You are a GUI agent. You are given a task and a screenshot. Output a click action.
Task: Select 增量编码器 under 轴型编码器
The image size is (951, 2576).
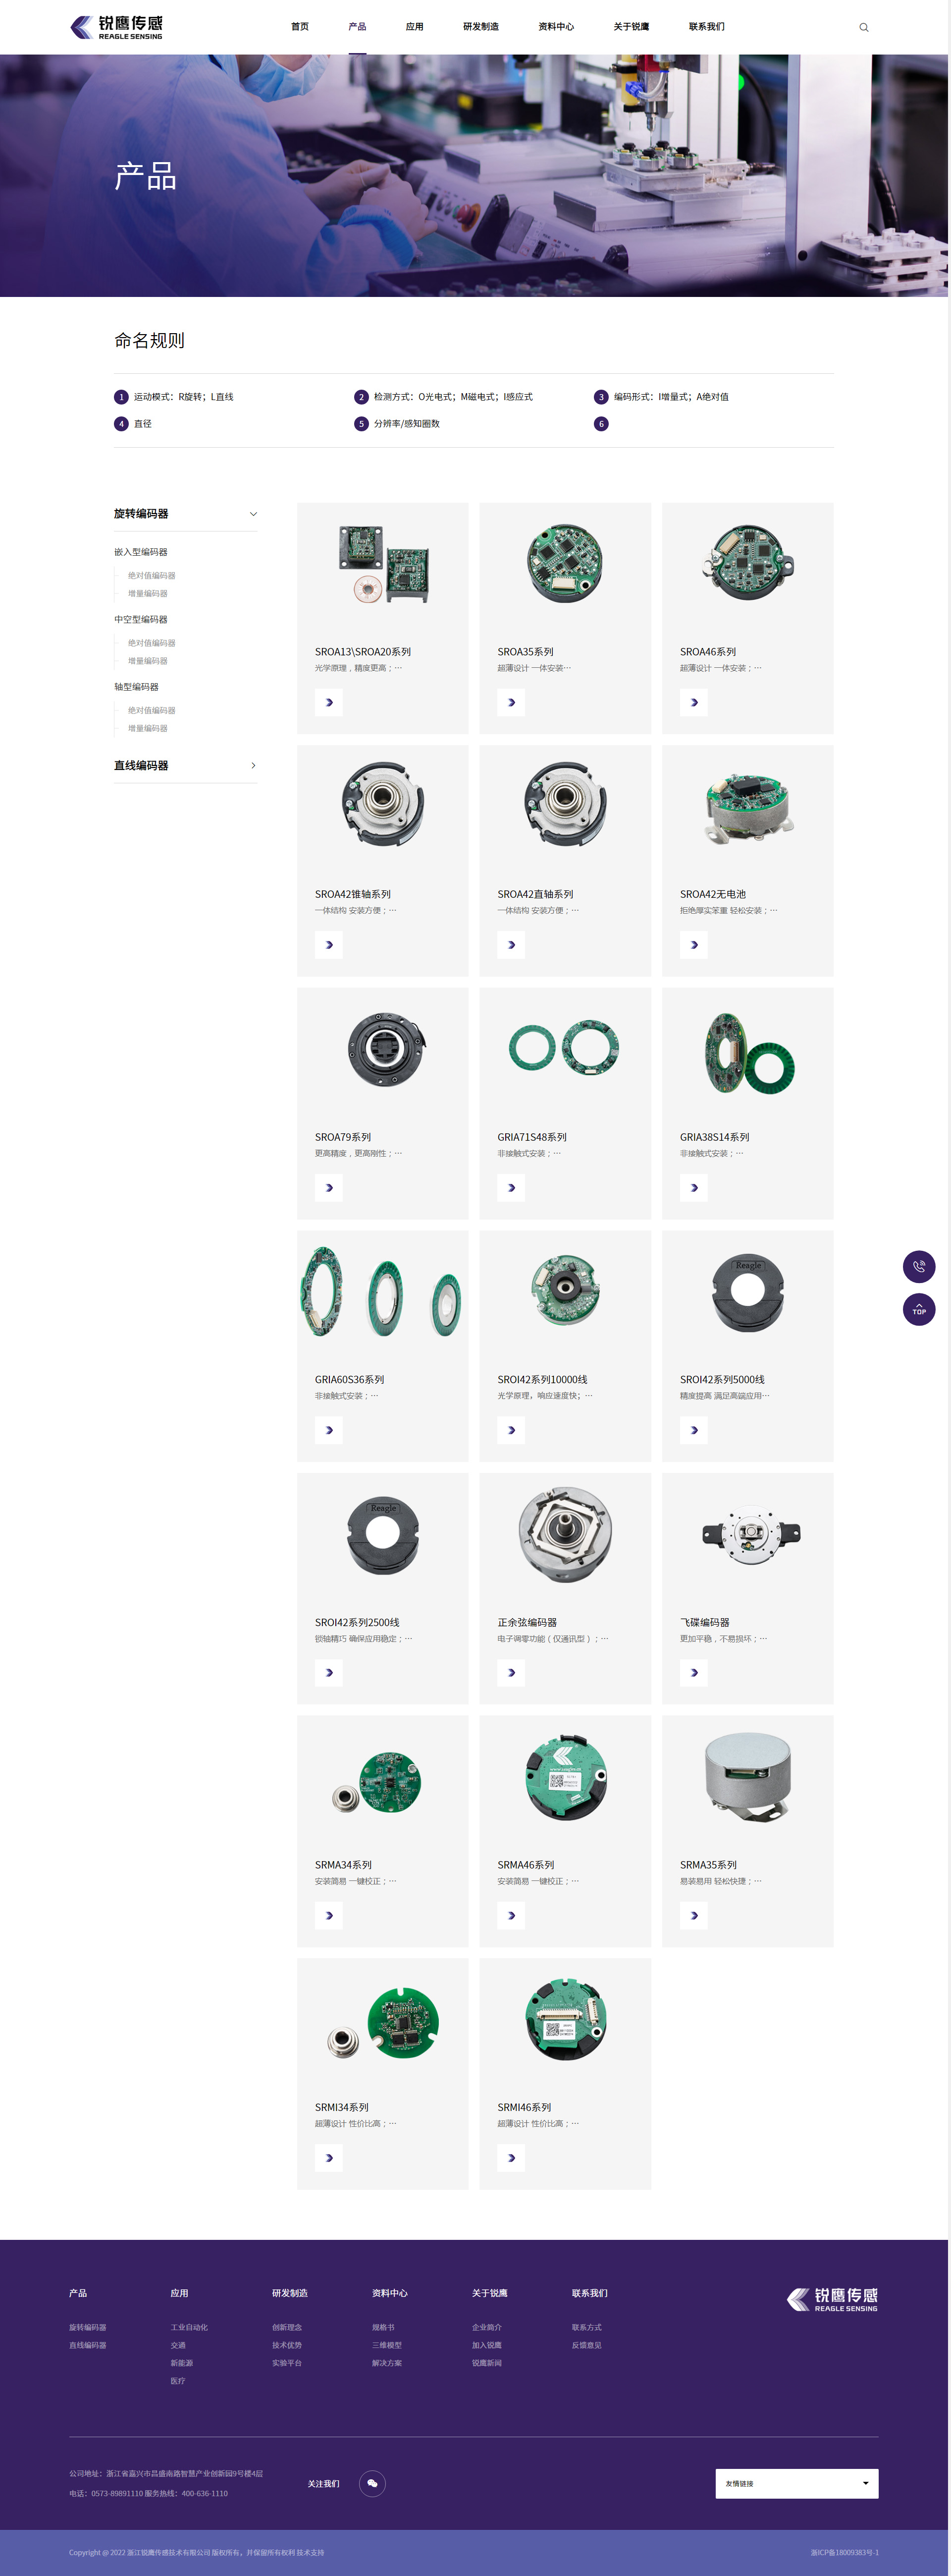point(147,728)
